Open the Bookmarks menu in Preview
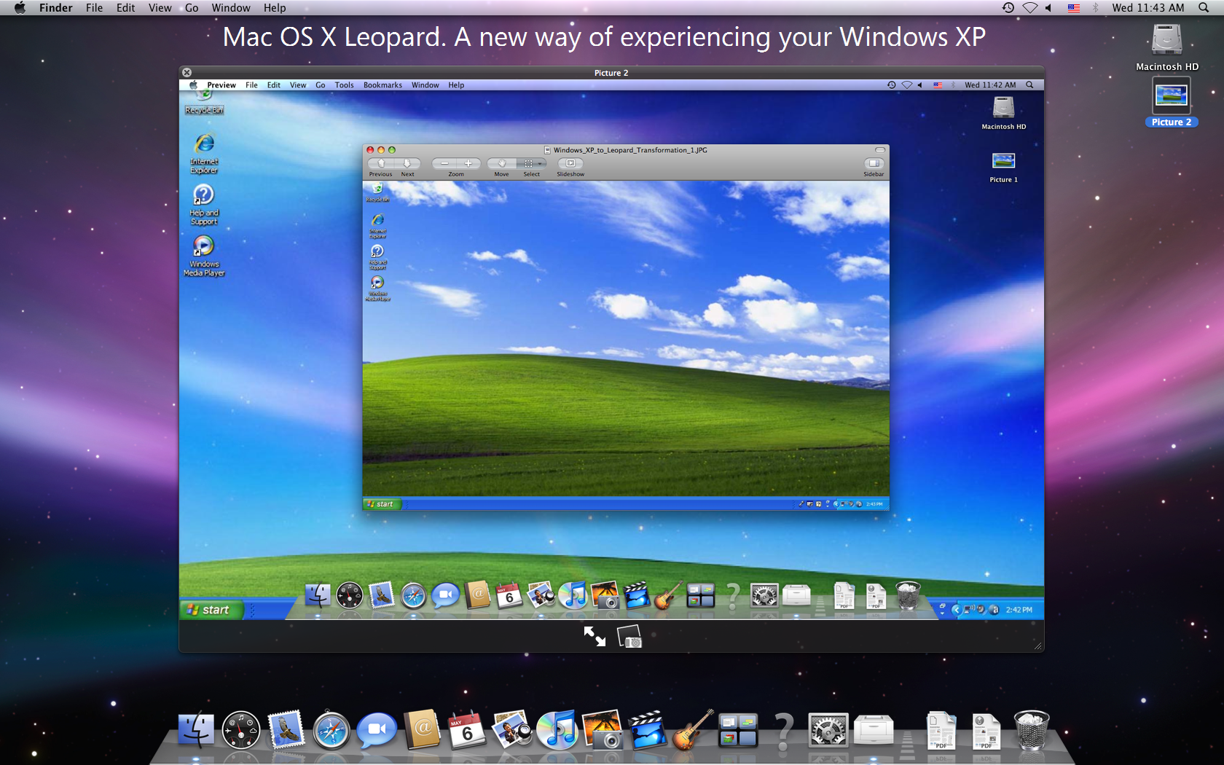The image size is (1224, 765). click(x=382, y=85)
